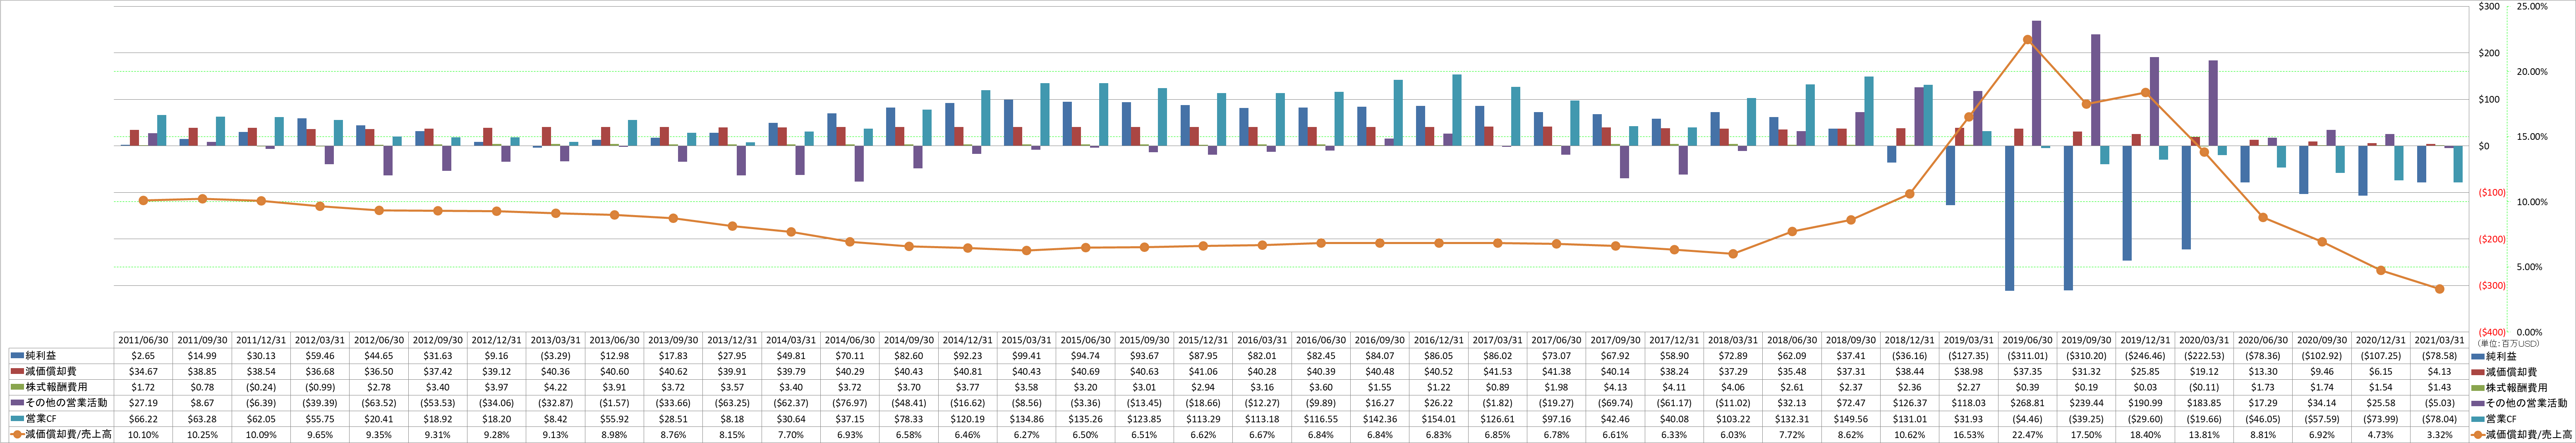Click the teal operating CF bar for 2016/12/31
Screen dimensions: 2576x443
1457,110
